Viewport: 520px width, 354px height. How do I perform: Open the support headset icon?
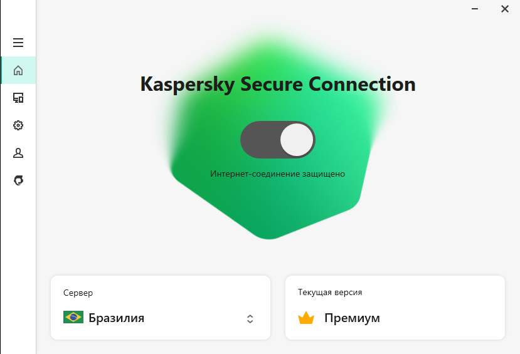tap(18, 180)
